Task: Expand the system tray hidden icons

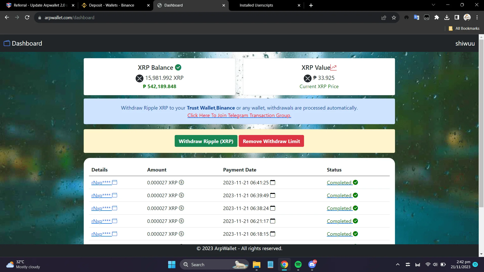Action: click(398, 264)
